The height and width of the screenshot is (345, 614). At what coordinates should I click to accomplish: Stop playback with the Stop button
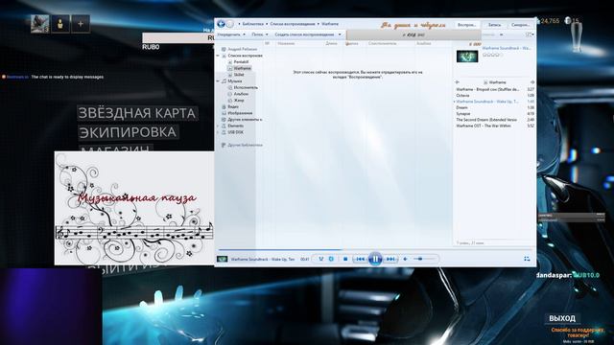(345, 259)
